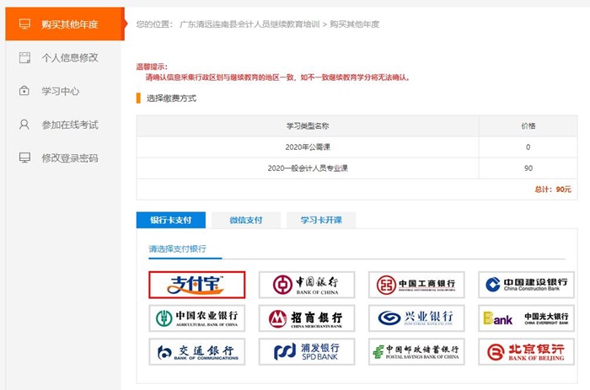Switch to 微信支付 tab
This screenshot has width=590, height=390.
[246, 220]
